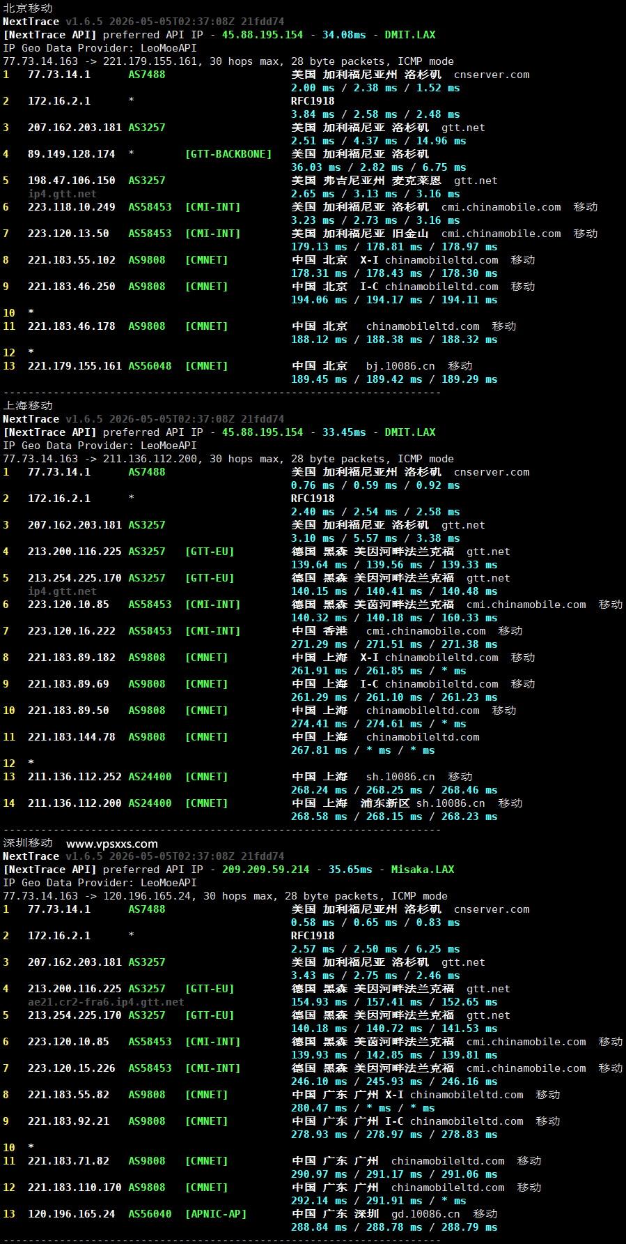Viewport: 626px width, 1244px height.
Task: Click hop IP "223.118.10.249"
Action: [72, 206]
